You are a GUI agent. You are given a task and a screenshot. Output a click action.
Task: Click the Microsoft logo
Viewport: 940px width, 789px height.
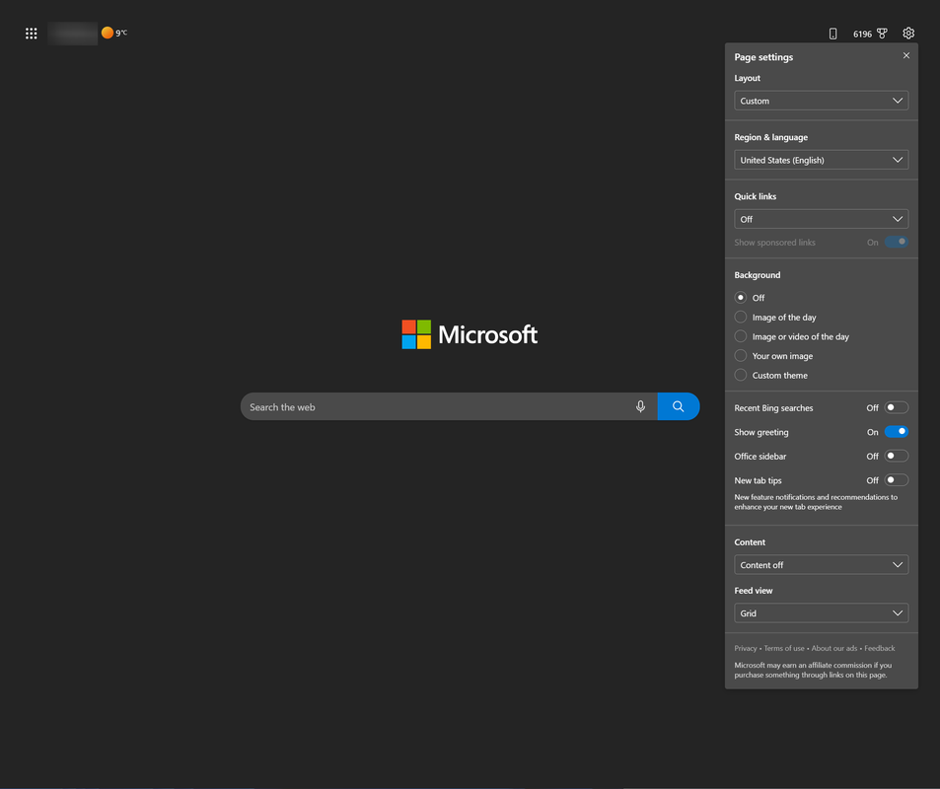click(x=470, y=334)
